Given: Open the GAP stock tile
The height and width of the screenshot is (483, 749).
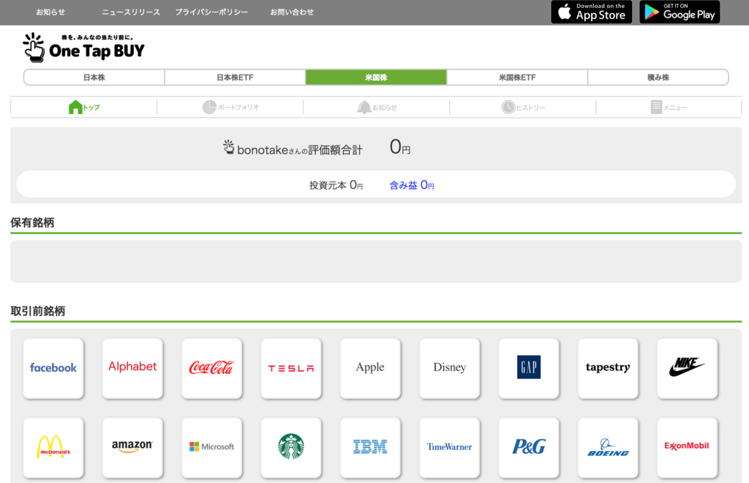Looking at the screenshot, I should (530, 368).
